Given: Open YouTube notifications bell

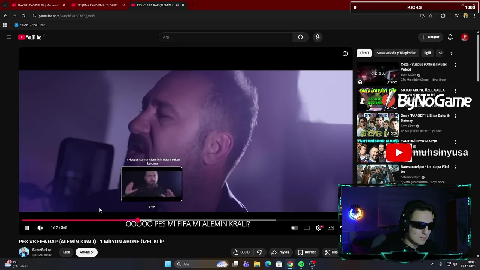Looking at the screenshot, I should (x=450, y=37).
